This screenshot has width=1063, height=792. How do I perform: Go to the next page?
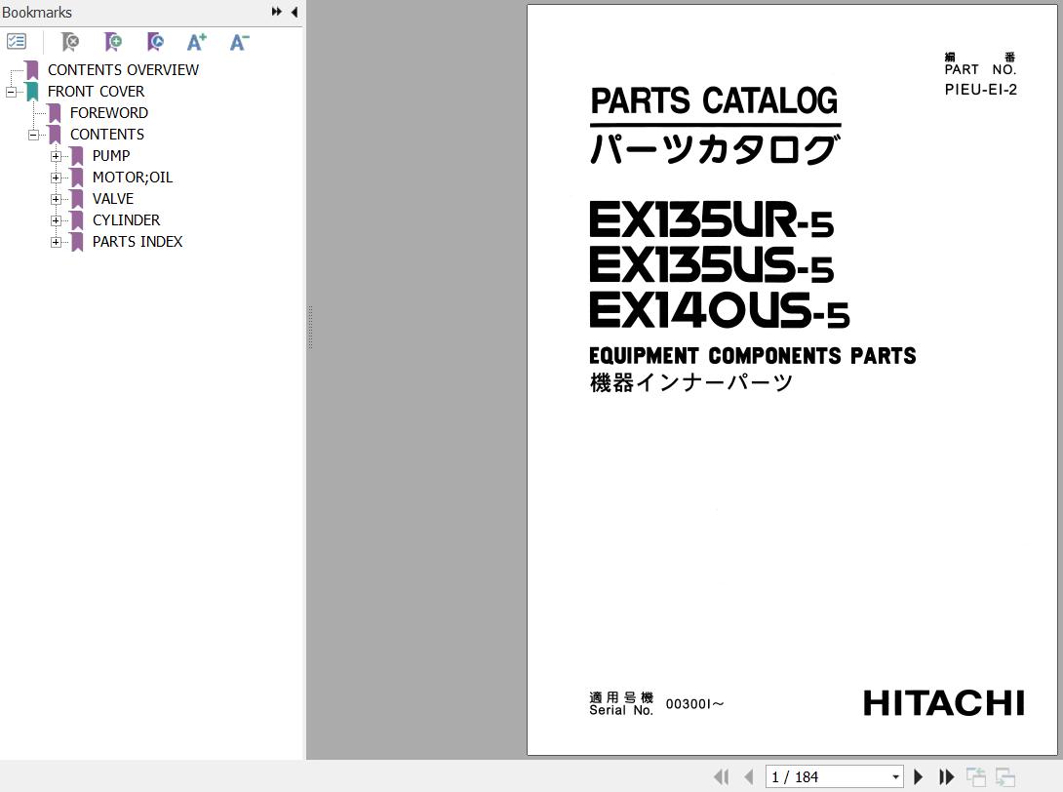(x=919, y=776)
